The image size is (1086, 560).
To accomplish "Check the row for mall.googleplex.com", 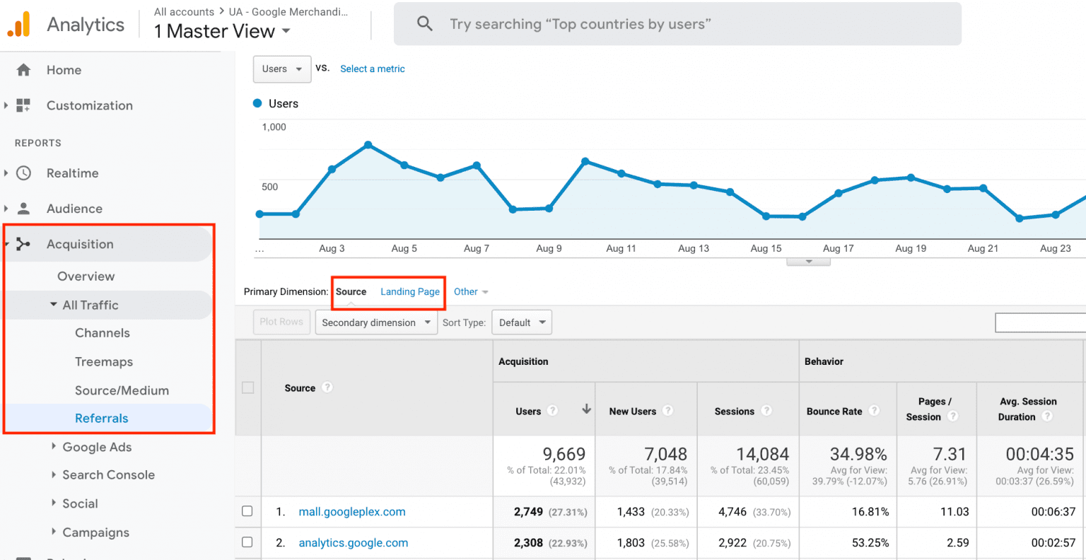I will (x=247, y=511).
